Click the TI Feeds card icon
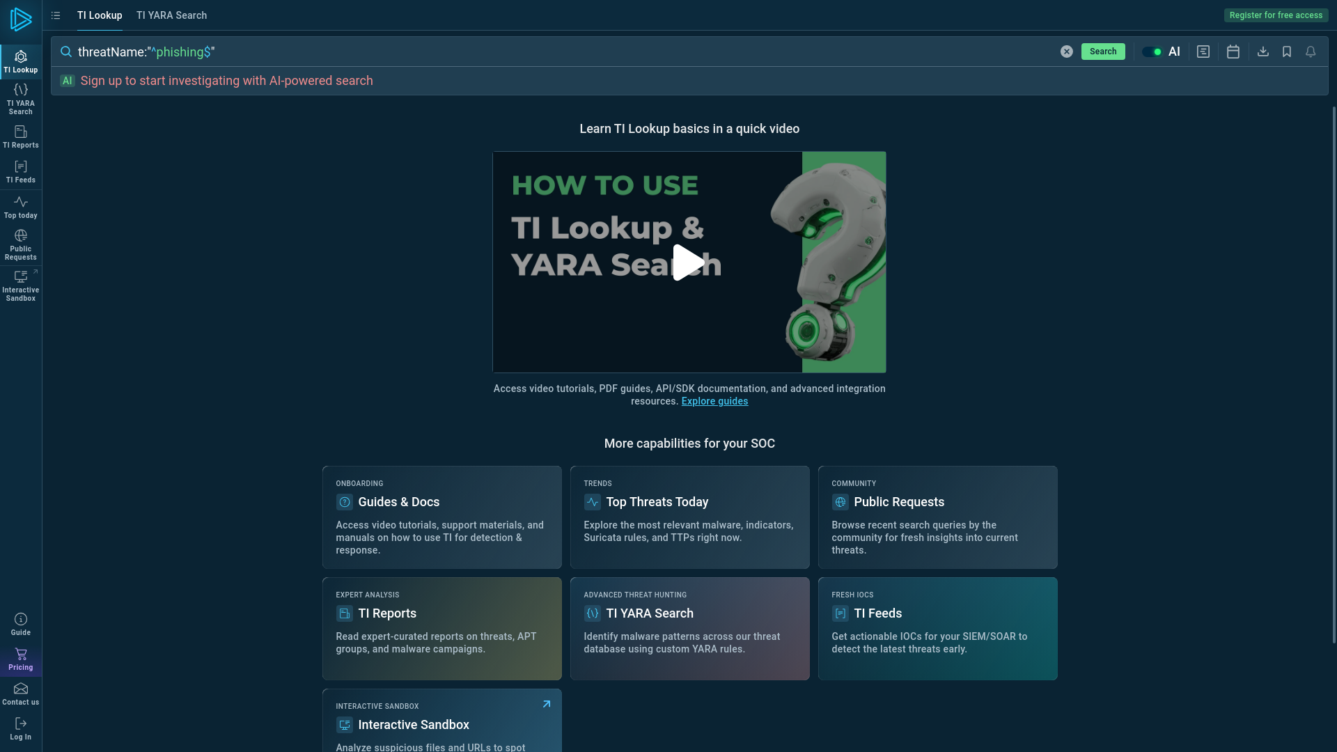This screenshot has height=752, width=1337. (x=840, y=613)
